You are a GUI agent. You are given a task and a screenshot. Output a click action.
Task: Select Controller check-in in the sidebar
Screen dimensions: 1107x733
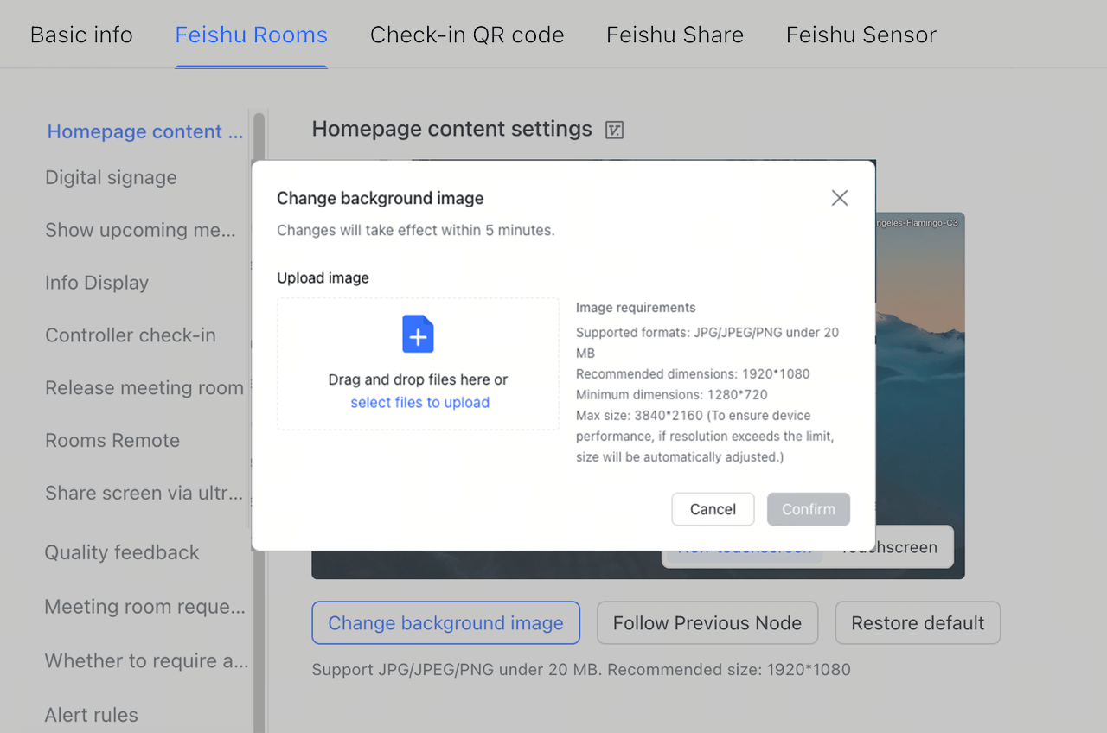[130, 335]
